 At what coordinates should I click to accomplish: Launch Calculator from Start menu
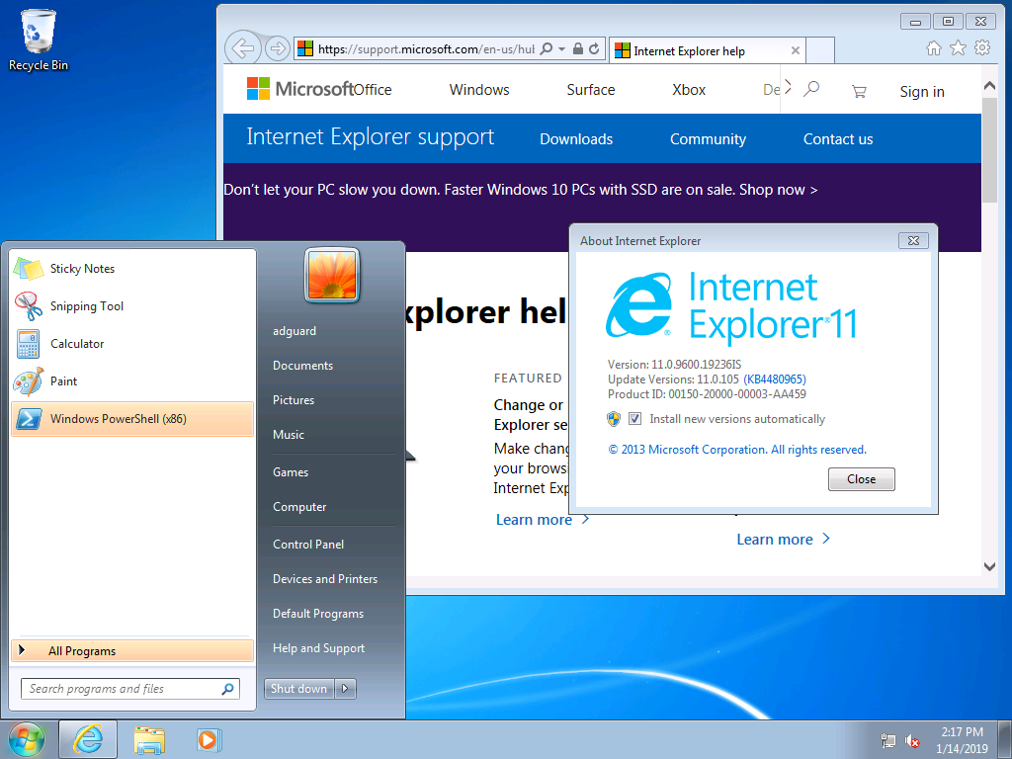click(x=132, y=343)
